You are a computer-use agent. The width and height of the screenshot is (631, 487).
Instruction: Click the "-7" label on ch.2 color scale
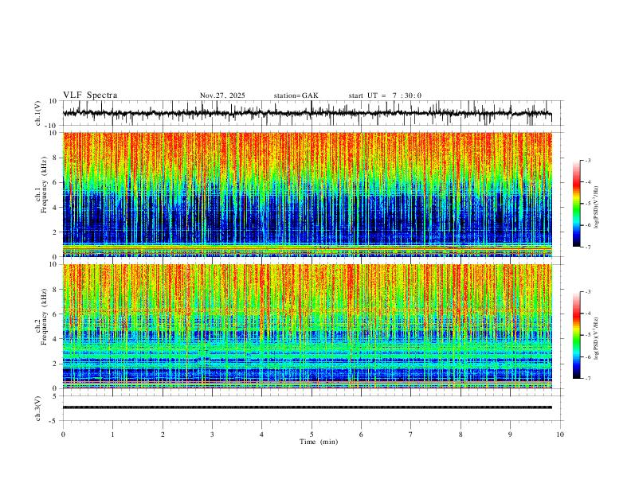coord(588,379)
